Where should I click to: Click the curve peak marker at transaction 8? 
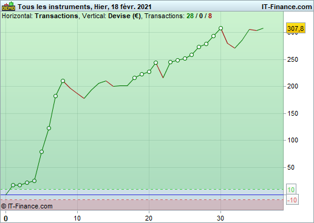[x=63, y=81]
